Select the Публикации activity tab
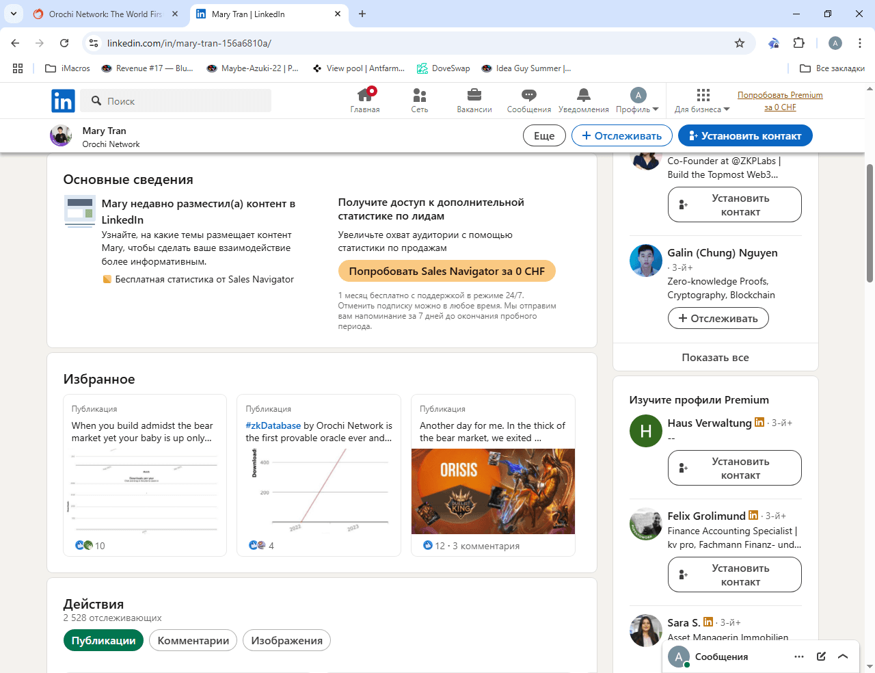Viewport: 875px width, 673px height. pyautogui.click(x=103, y=640)
